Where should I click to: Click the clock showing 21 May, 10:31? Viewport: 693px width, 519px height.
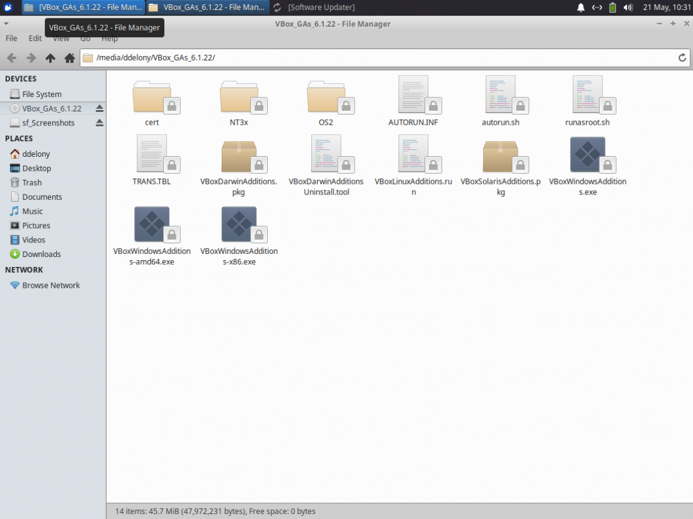pyautogui.click(x=667, y=7)
